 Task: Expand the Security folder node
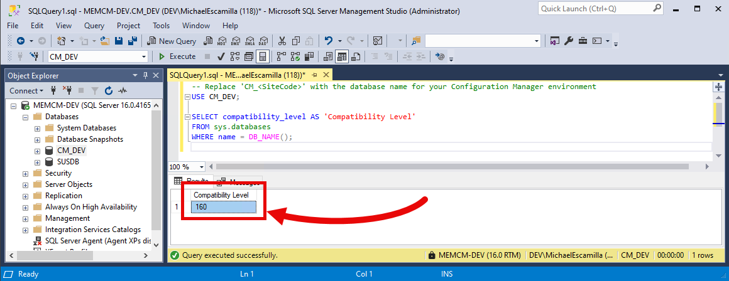pyautogui.click(x=26, y=173)
